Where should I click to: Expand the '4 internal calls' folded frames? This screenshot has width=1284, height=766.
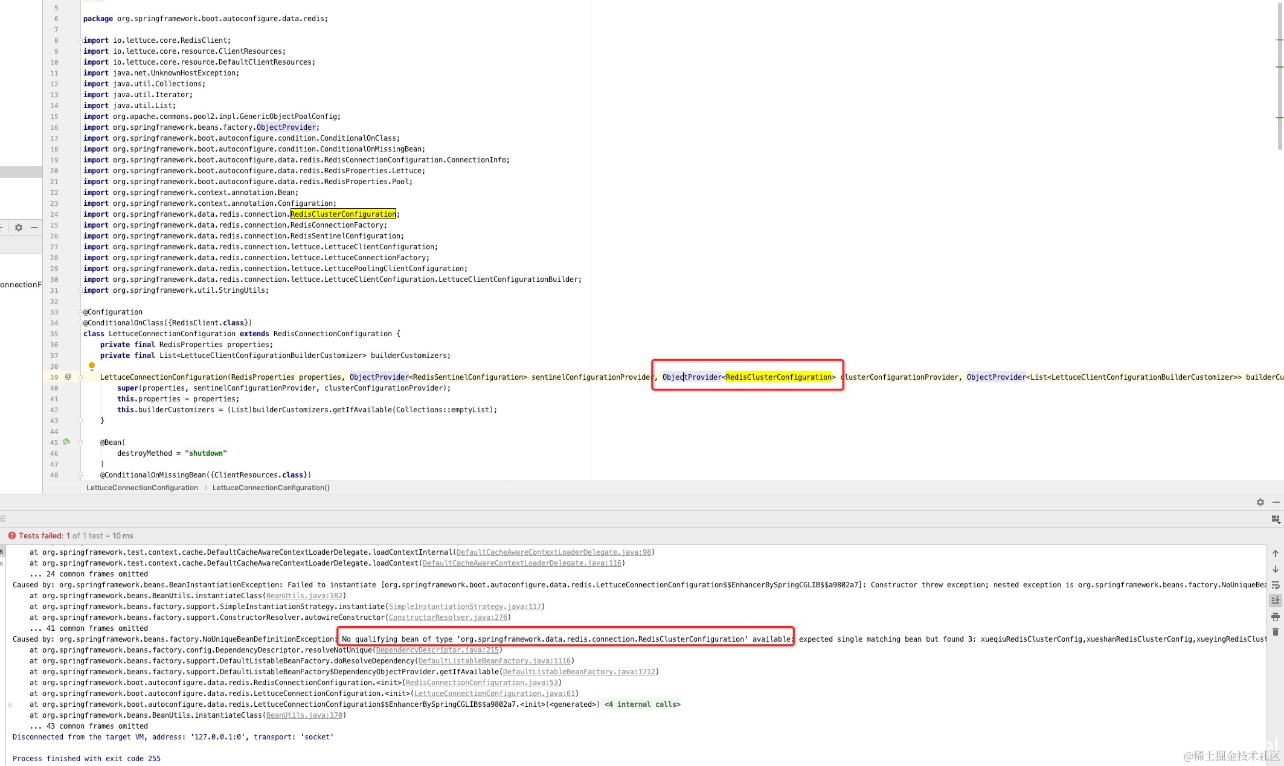pyautogui.click(x=642, y=704)
